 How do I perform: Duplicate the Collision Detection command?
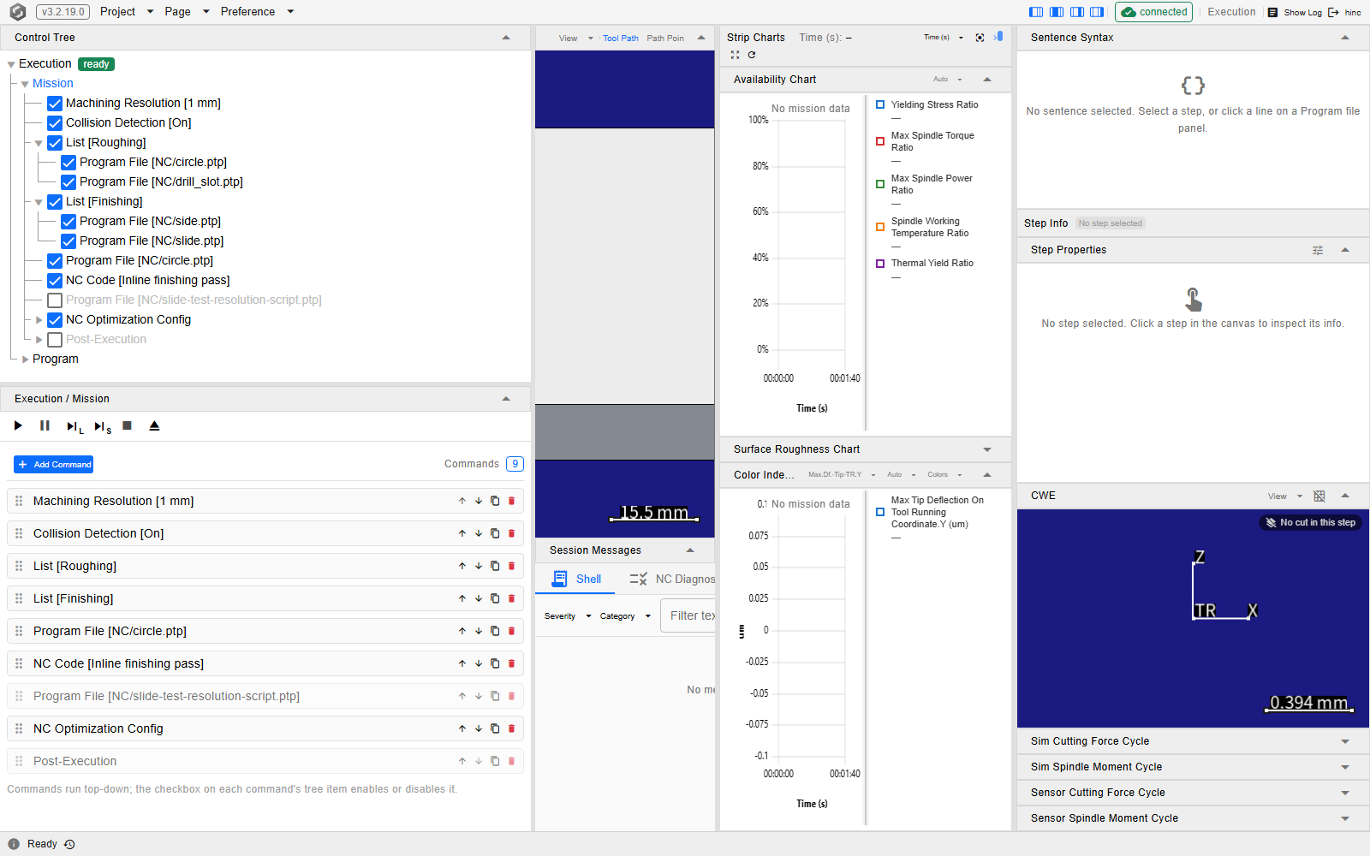click(495, 533)
